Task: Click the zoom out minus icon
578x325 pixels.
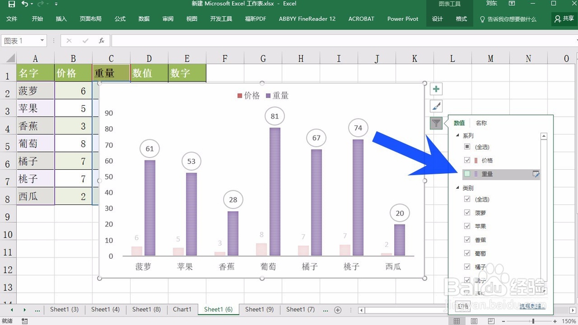Action: click(503, 322)
